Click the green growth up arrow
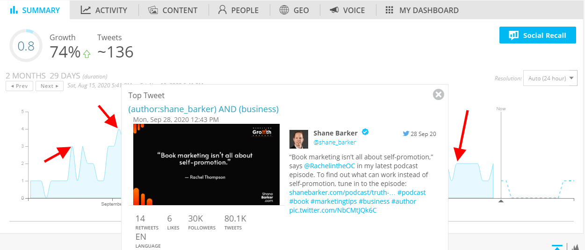Screen dimensions: 585x250 (x=87, y=54)
